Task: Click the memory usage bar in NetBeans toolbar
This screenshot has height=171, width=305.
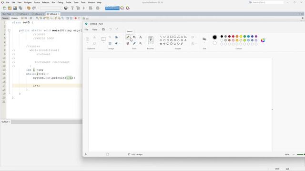Action: pos(112,8)
